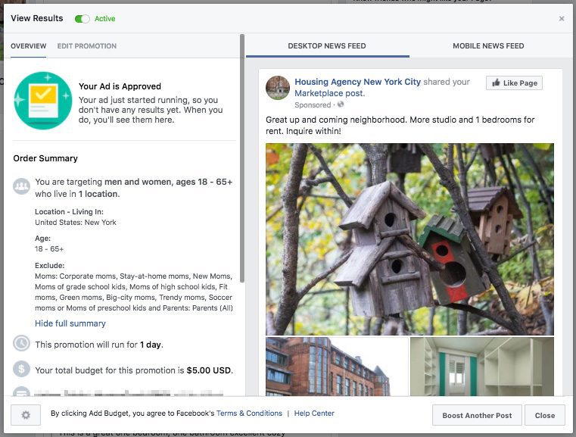Viewport: 576px width, 437px height.
Task: Click the '$5.00 USD' budget amount
Action: 209,370
